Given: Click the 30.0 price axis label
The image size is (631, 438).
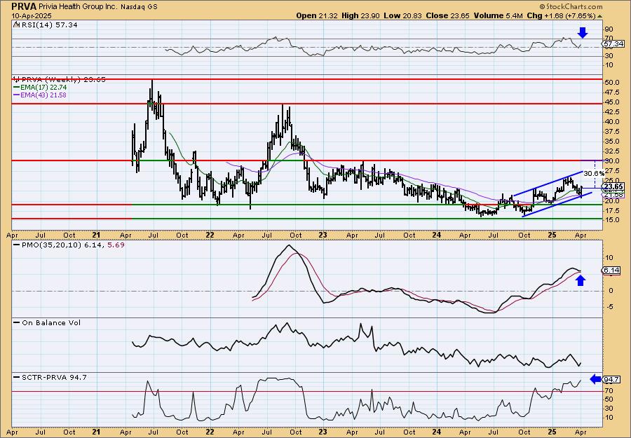Looking at the screenshot, I should [x=611, y=161].
